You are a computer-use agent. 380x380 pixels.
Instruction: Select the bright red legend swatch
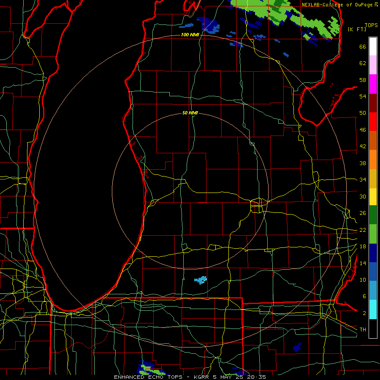coord(373,122)
